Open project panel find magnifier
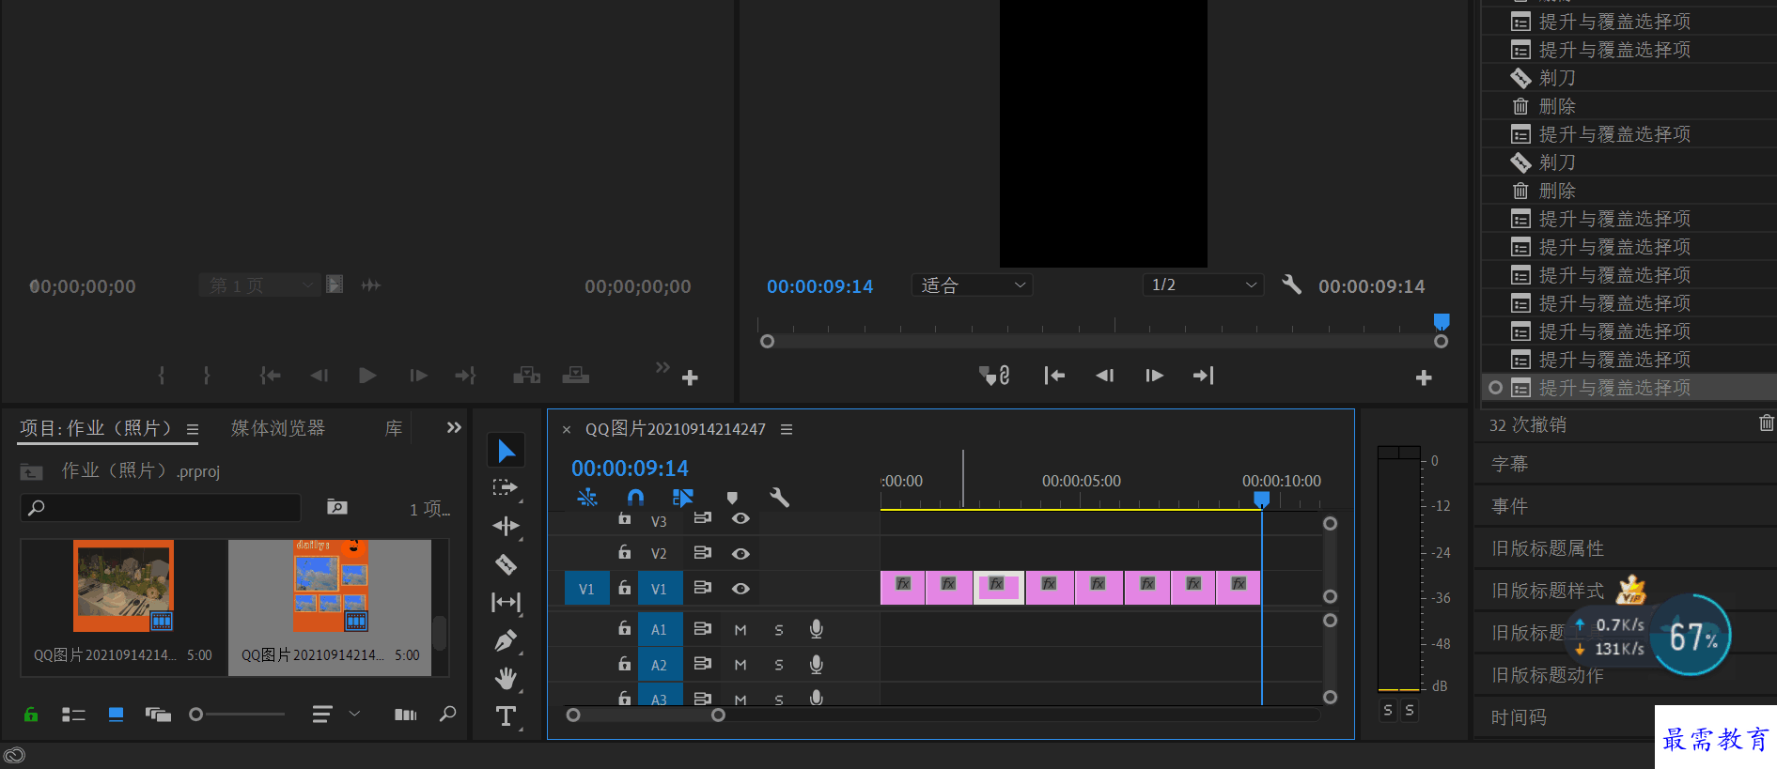Viewport: 1777px width, 769px height. tap(447, 714)
